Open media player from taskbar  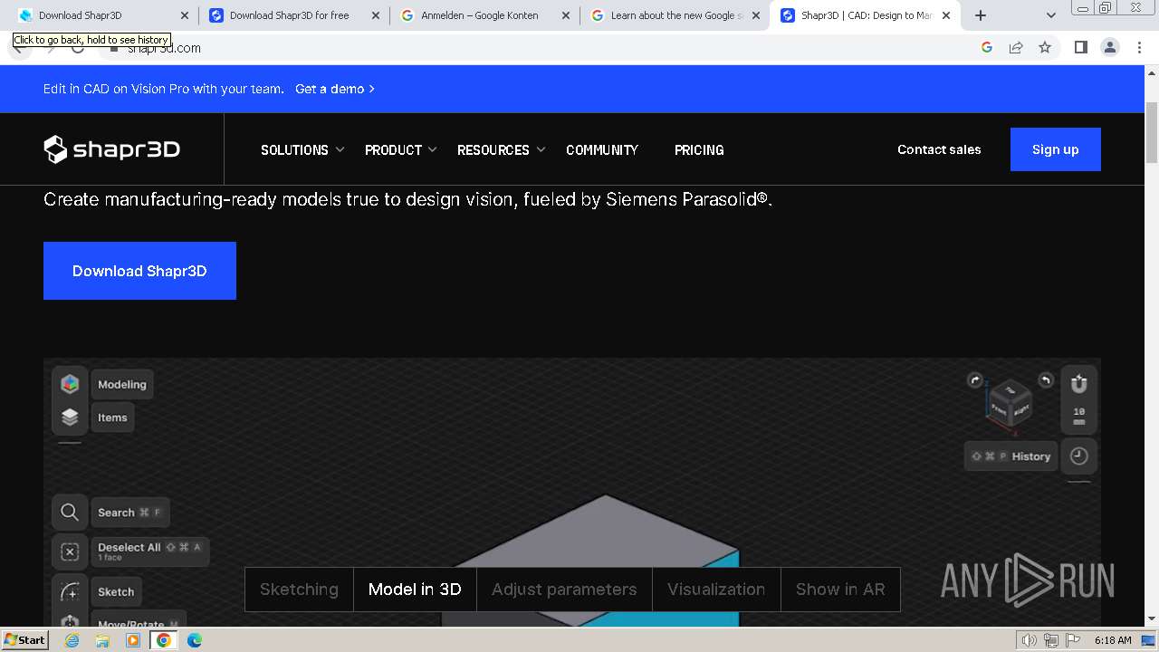133,640
